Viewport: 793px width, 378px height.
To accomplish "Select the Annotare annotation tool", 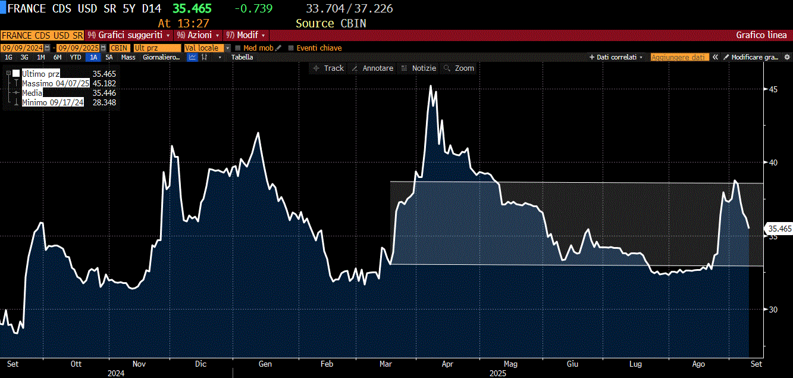I will click(x=372, y=68).
